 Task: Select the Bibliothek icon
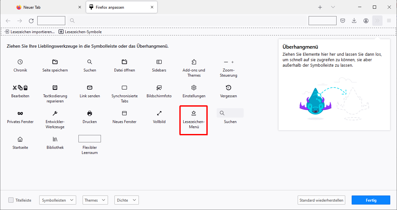pos(55,139)
